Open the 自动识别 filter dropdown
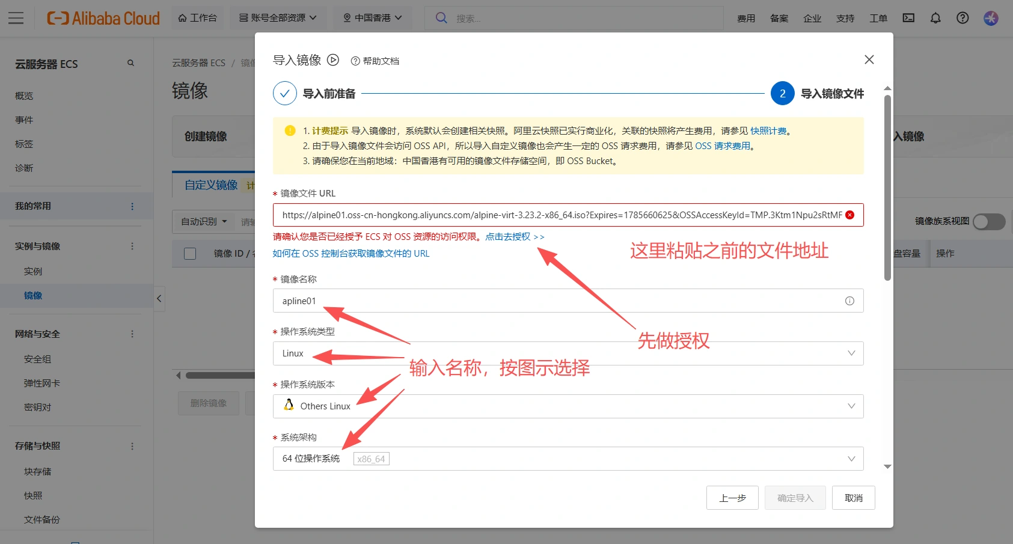The image size is (1013, 544). (x=204, y=222)
